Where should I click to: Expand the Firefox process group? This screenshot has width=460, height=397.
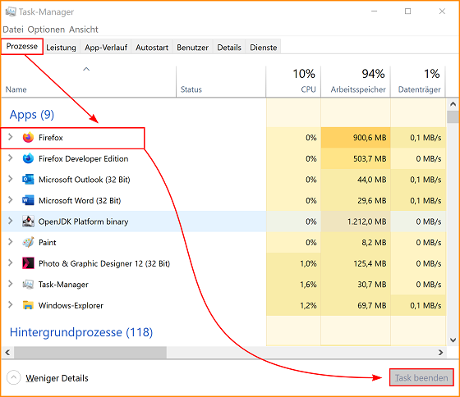[x=10, y=137]
